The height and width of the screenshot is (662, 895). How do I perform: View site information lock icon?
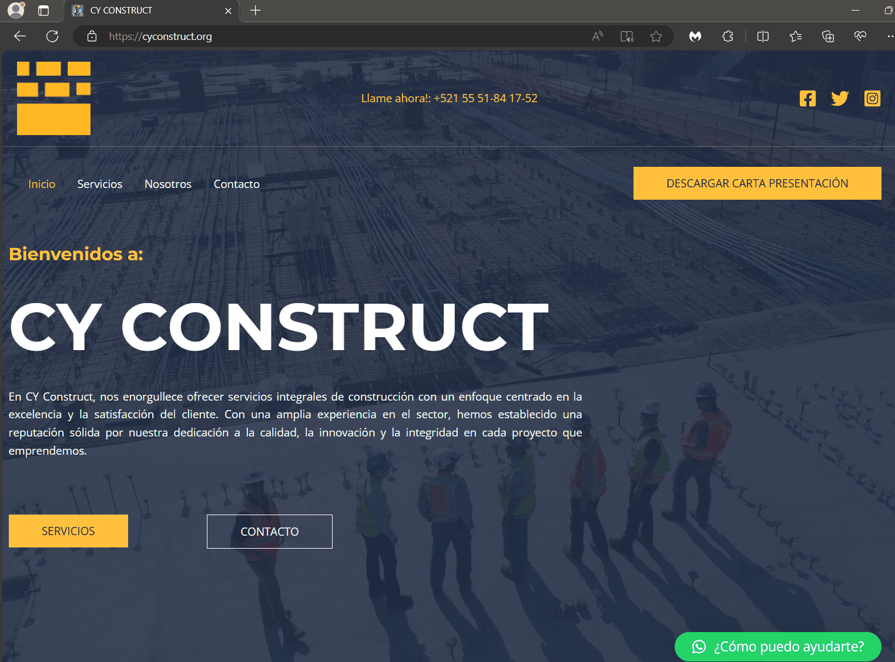(92, 36)
